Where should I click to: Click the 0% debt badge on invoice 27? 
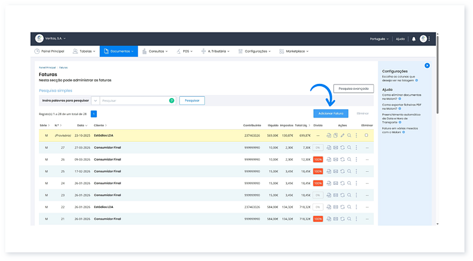point(318,148)
